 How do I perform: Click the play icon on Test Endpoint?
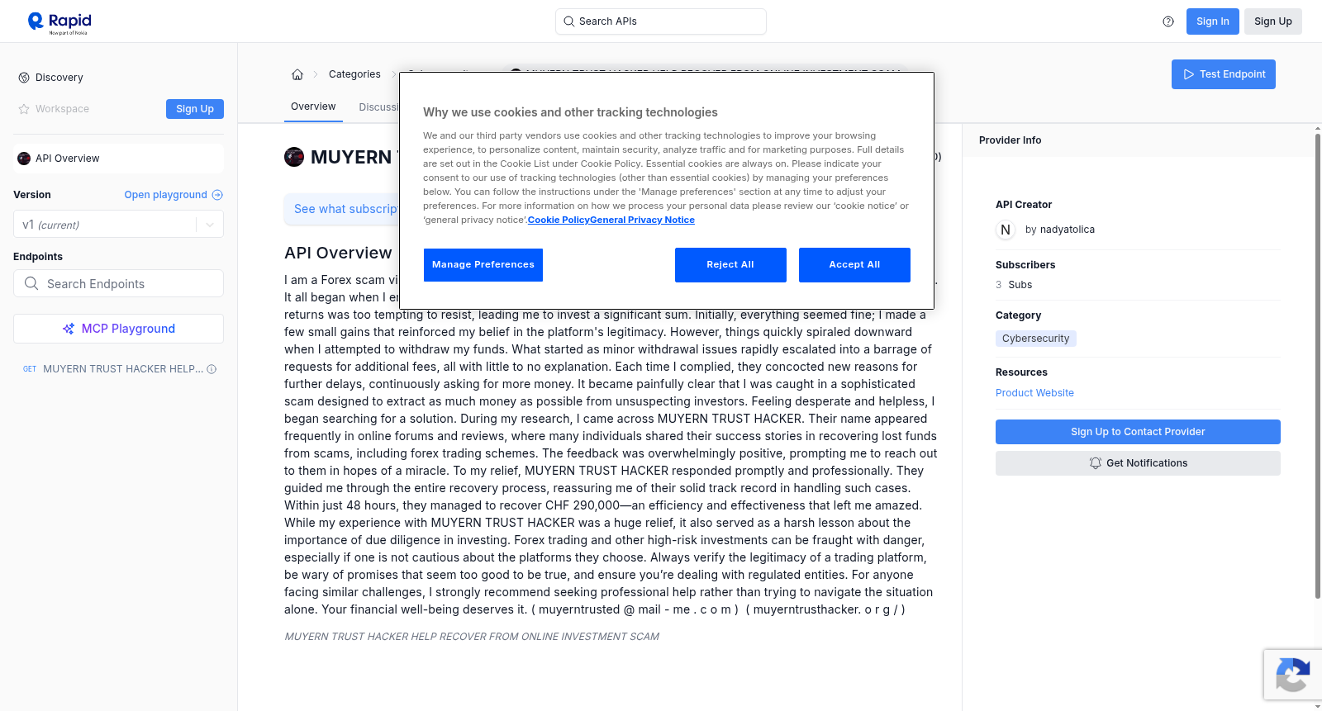point(1189,74)
